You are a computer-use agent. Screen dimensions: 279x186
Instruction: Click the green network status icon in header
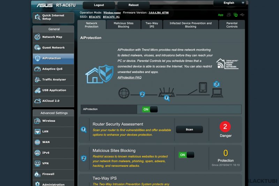236,15
